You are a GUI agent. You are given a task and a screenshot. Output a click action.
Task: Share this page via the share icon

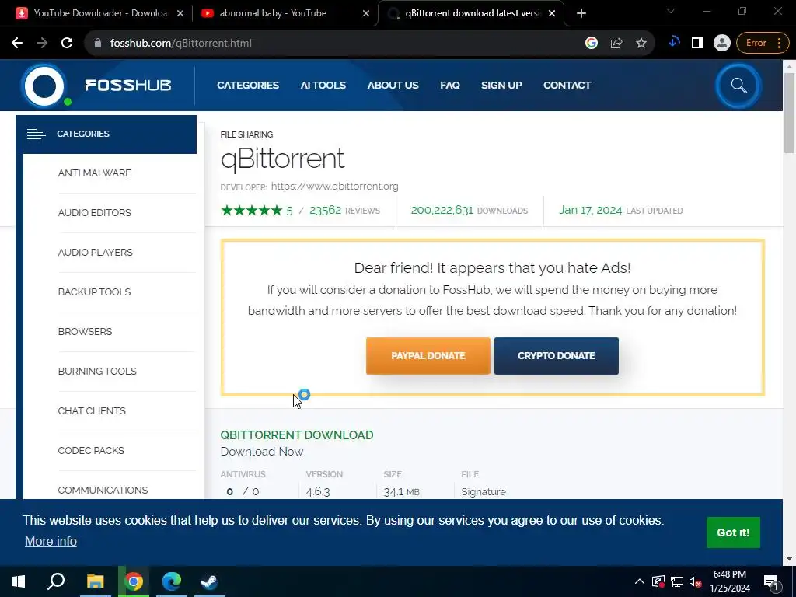(616, 44)
